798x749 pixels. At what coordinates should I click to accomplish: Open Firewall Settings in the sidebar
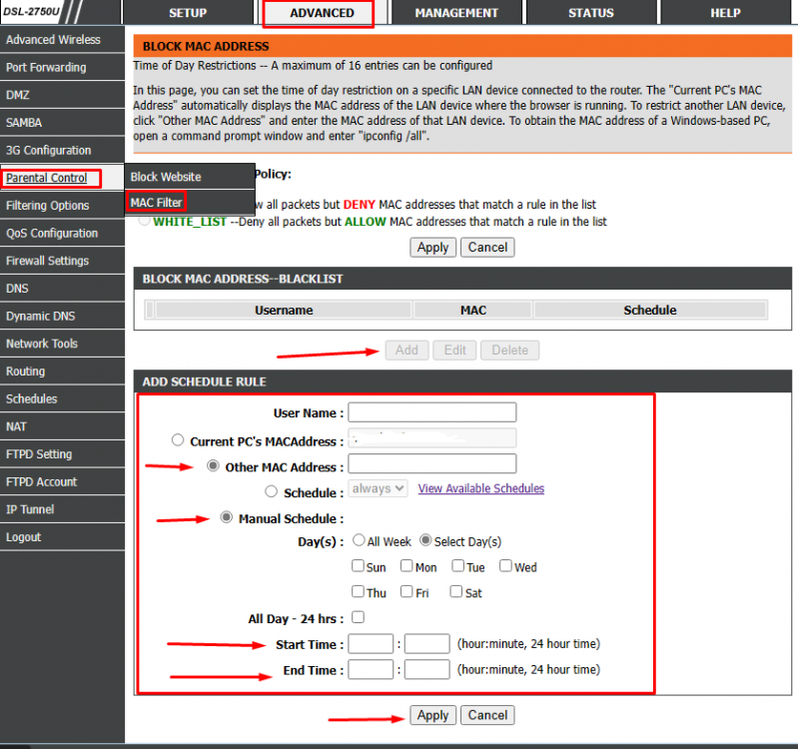pyautogui.click(x=47, y=261)
